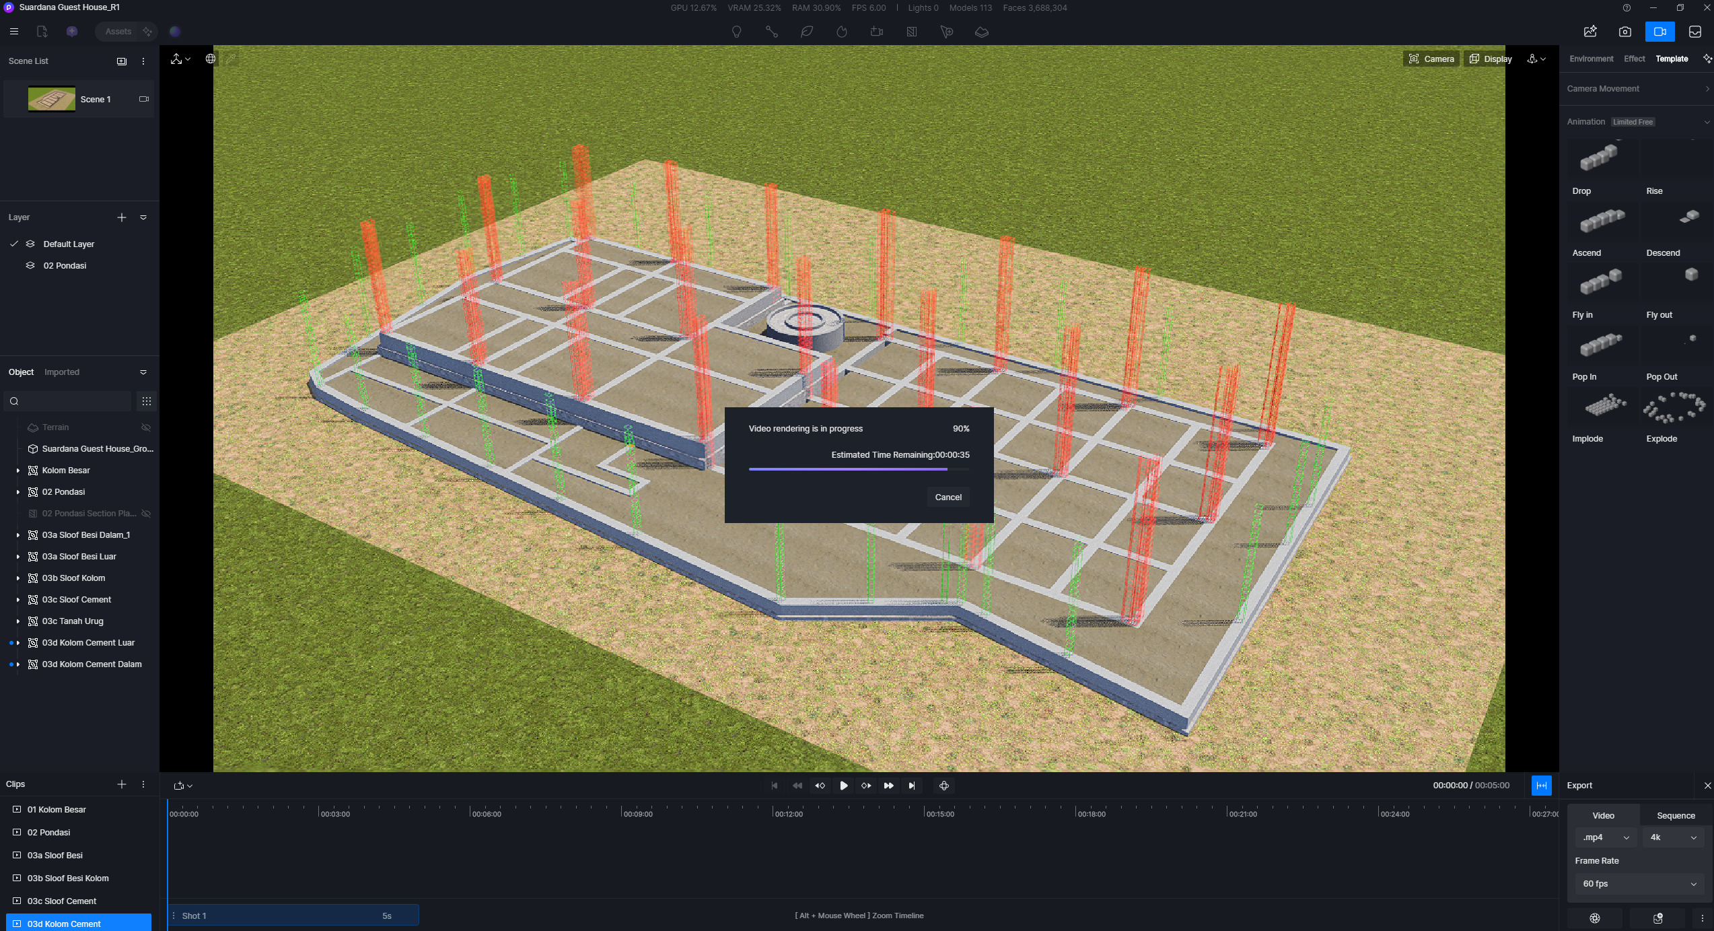Viewport: 1714px width, 931px height.
Task: Open the .mp4 format dropdown
Action: [1605, 837]
